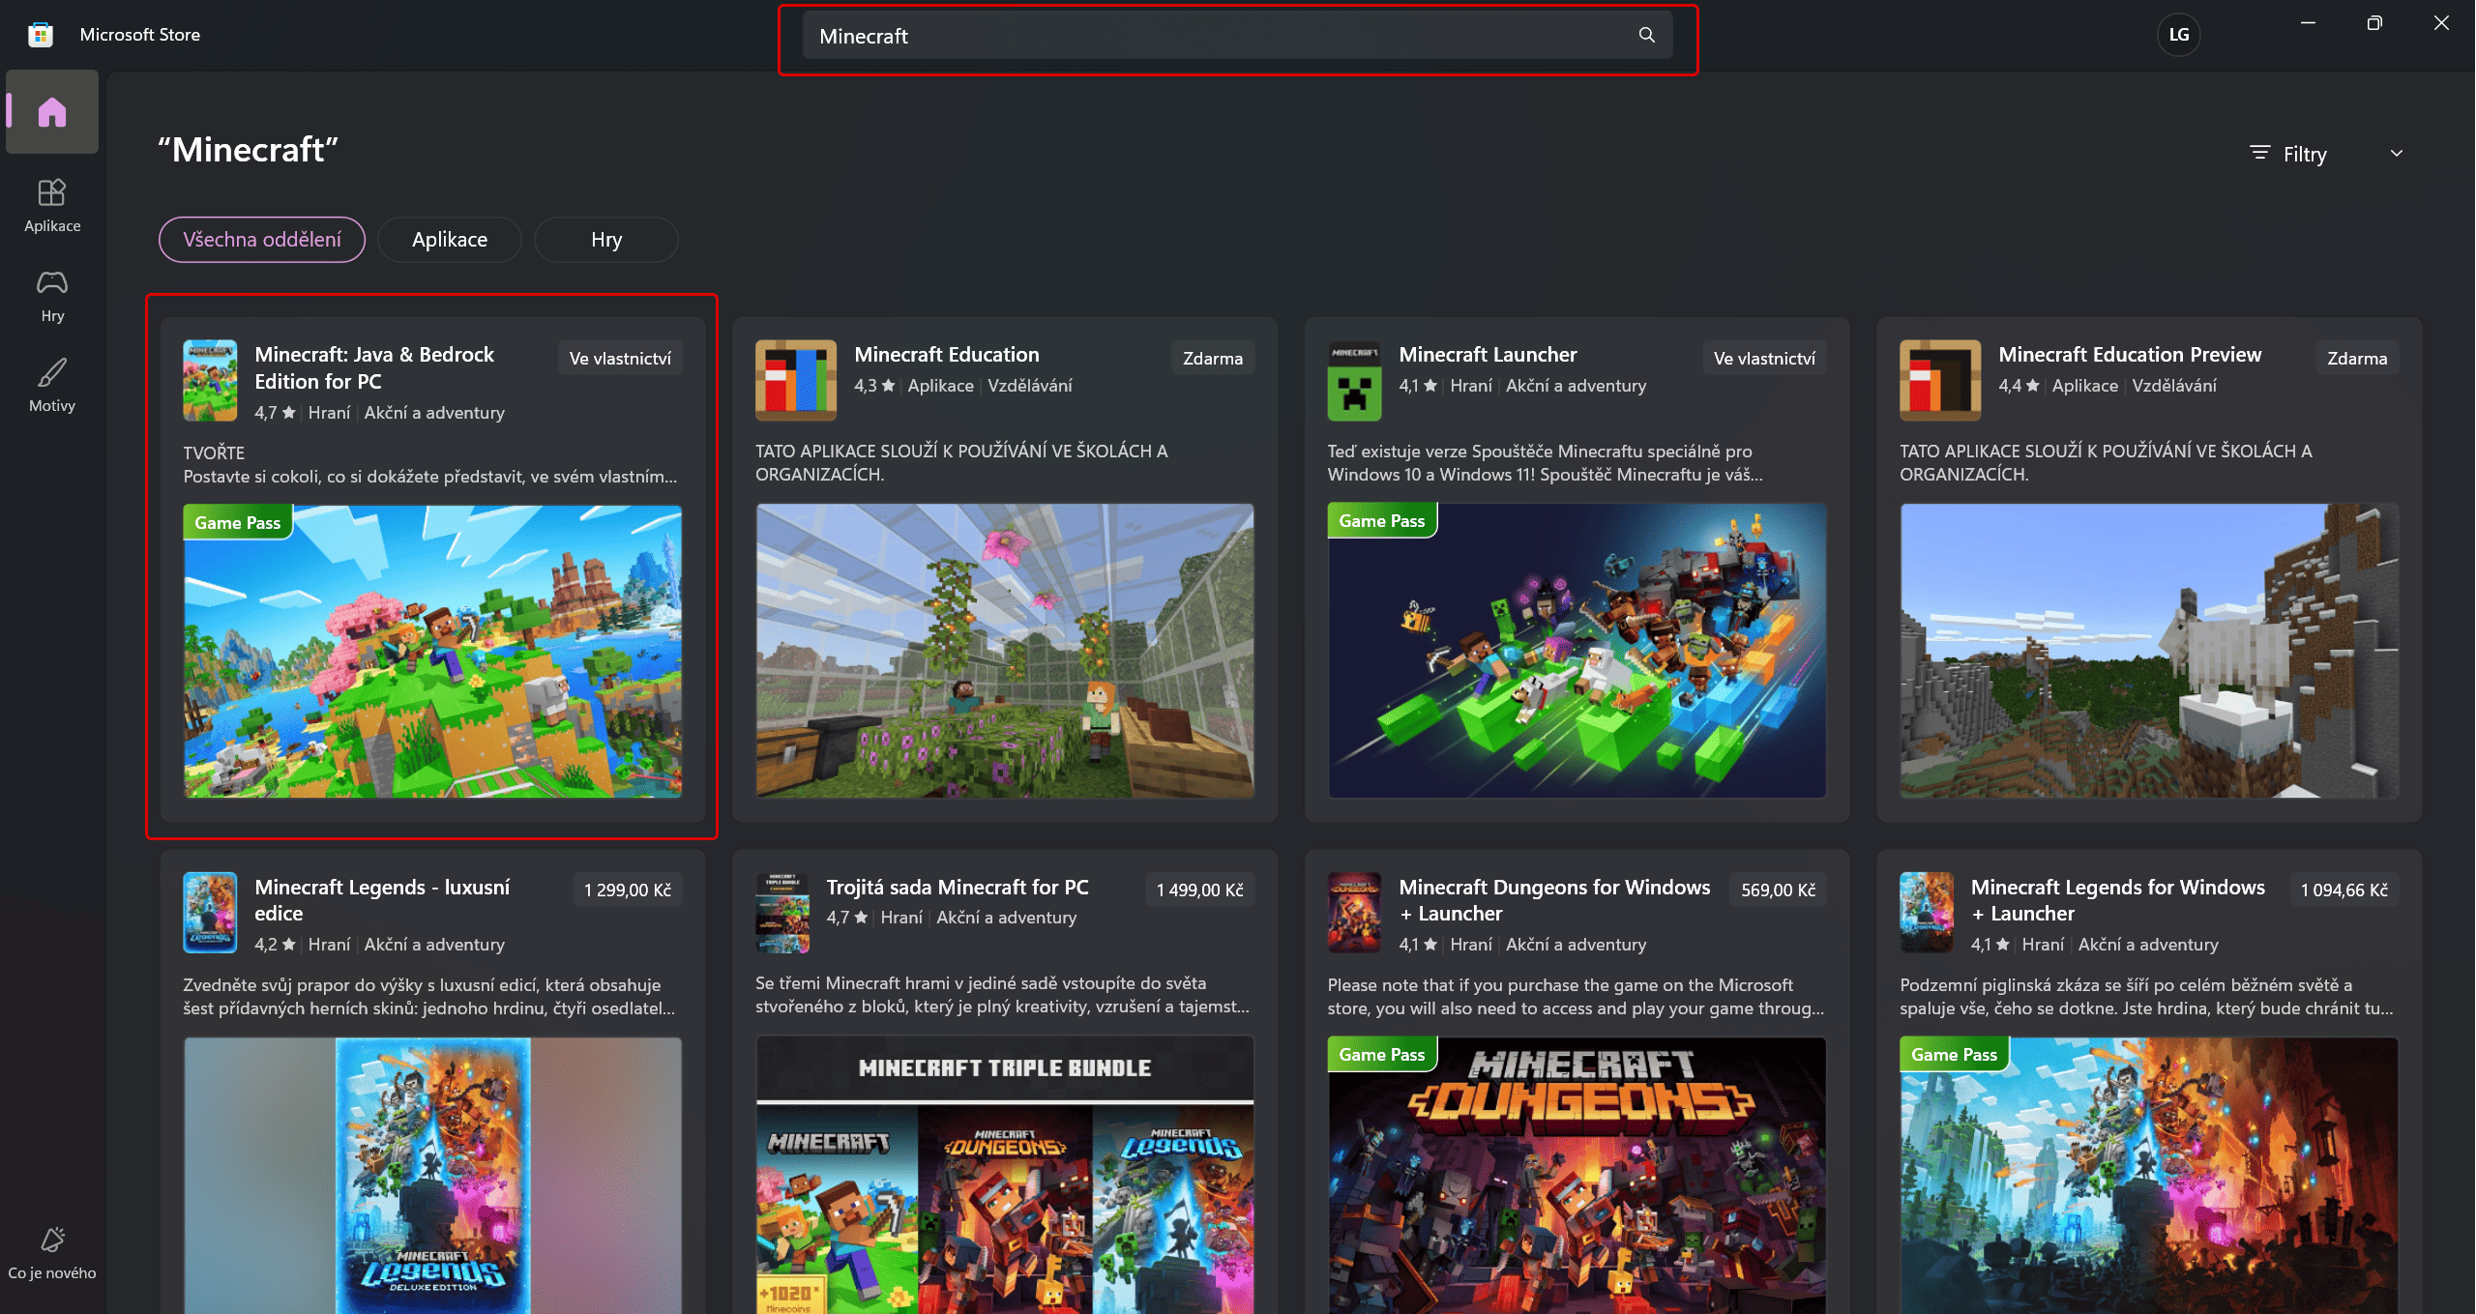This screenshot has height=1314, width=2476.
Task: Click the search magnifier icon
Action: [x=1646, y=35]
